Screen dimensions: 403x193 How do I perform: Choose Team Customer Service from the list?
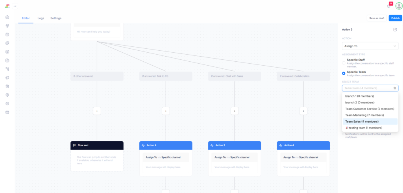coord(370,109)
